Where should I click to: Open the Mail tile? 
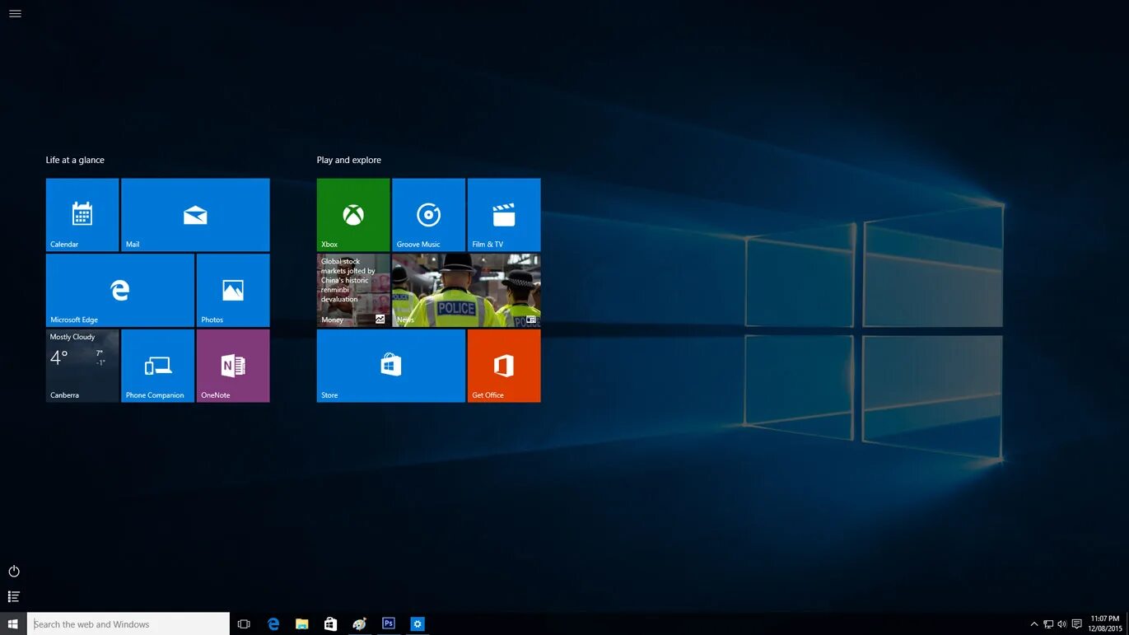(x=195, y=214)
